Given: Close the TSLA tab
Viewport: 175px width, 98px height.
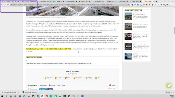Looking at the screenshot, I should tap(12, 2).
